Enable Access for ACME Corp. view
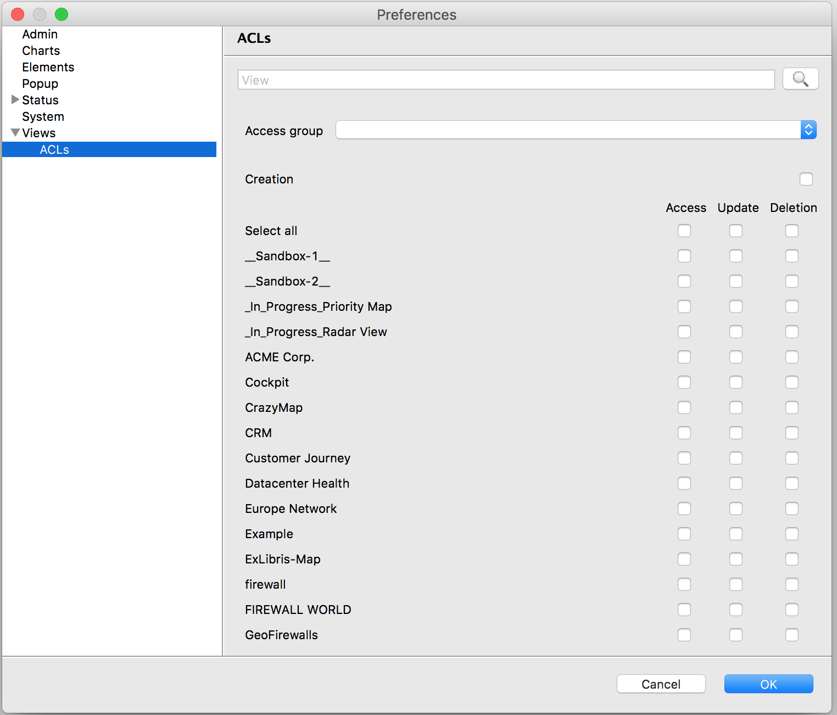 pyautogui.click(x=684, y=357)
